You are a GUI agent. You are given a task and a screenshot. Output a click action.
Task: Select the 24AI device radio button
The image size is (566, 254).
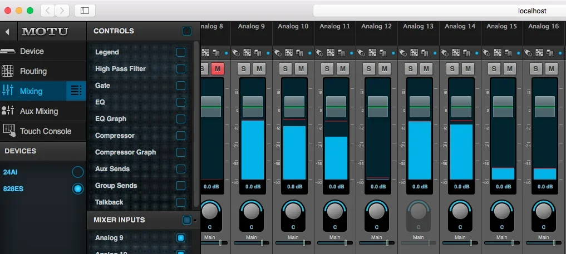tap(78, 172)
